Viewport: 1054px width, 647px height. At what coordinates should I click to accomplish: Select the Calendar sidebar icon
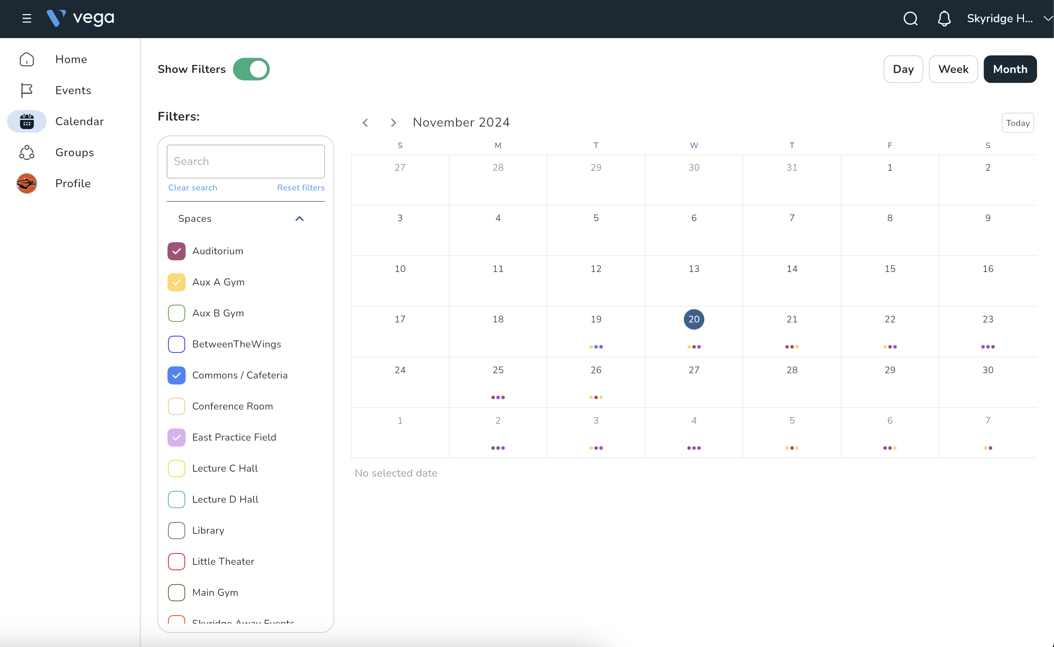26,121
